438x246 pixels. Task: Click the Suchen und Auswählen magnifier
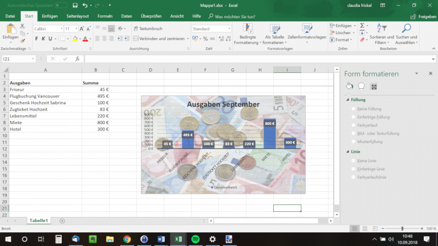tap(406, 28)
